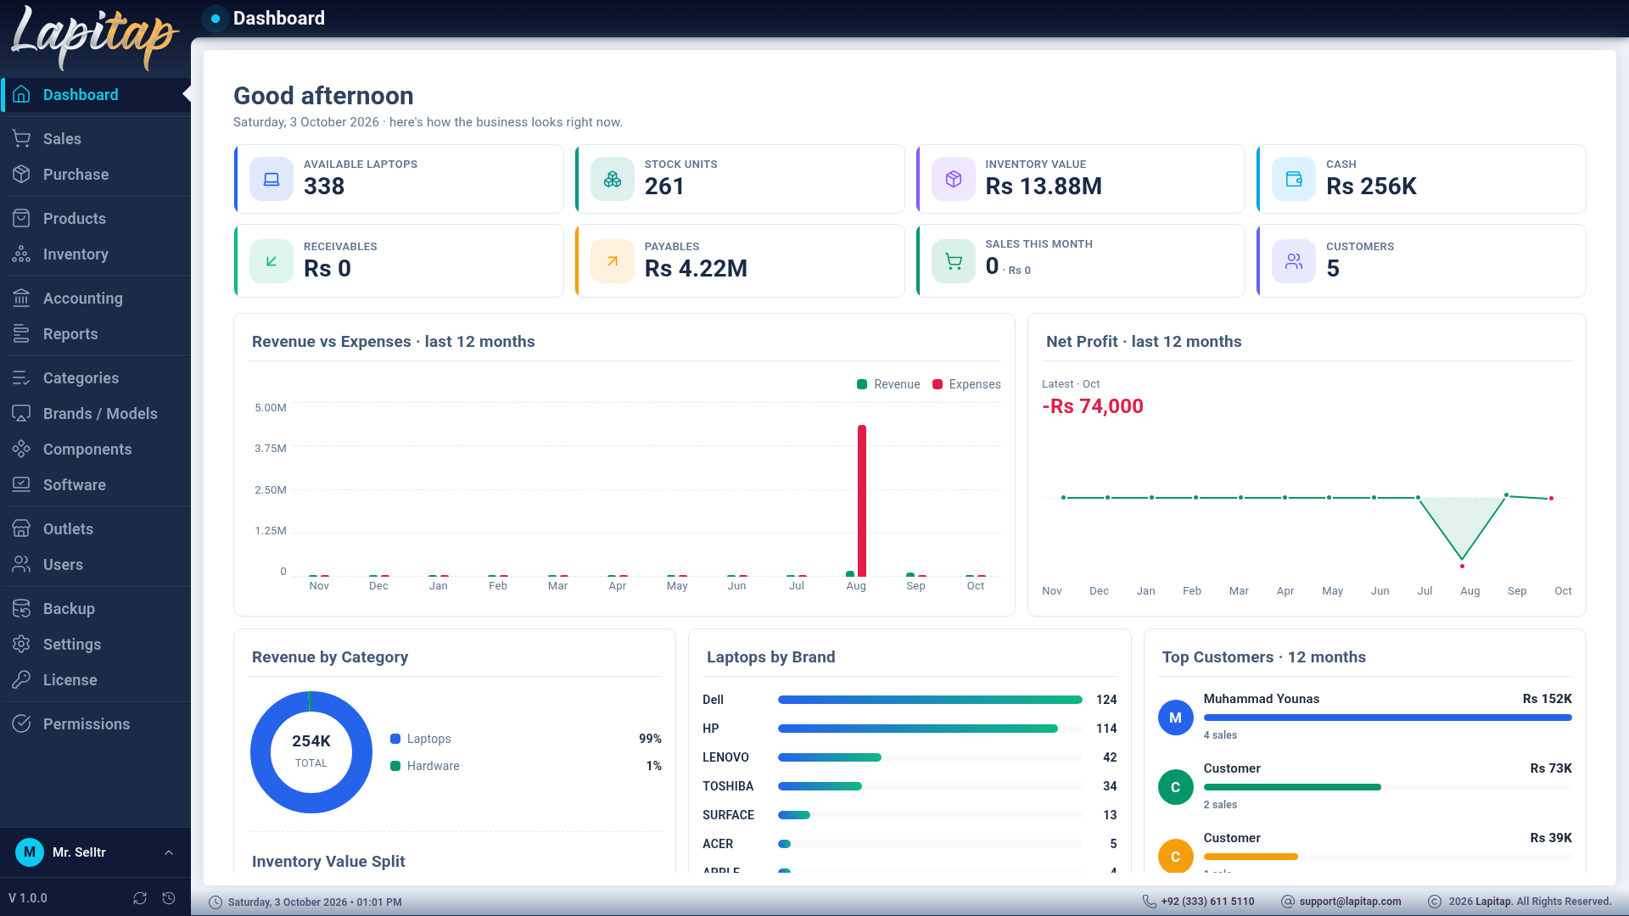Click the Software monitor icon

pos(21,484)
